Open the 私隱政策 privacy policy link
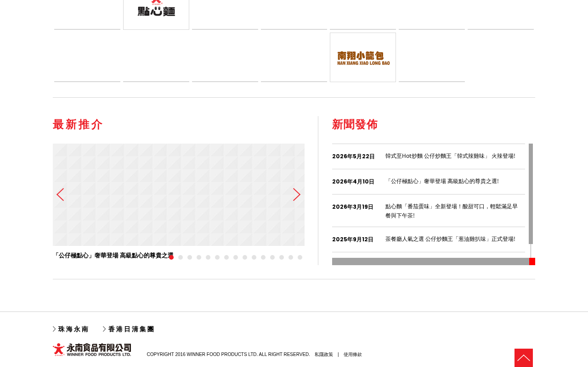Viewport: 588px width, 367px height. (324, 355)
